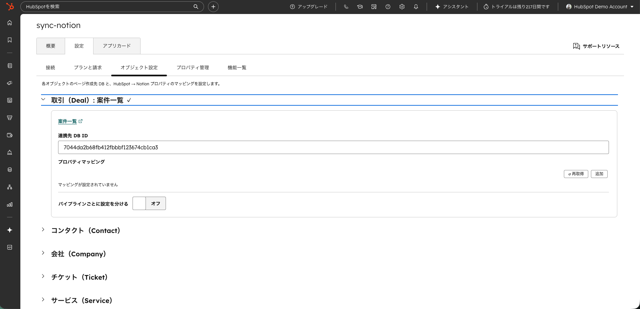
Task: Open the Content icon in sidebar
Action: (10, 100)
